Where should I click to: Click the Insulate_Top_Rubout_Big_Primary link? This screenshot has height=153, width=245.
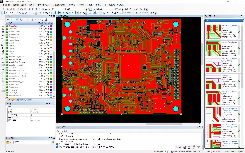[x=229, y=60]
